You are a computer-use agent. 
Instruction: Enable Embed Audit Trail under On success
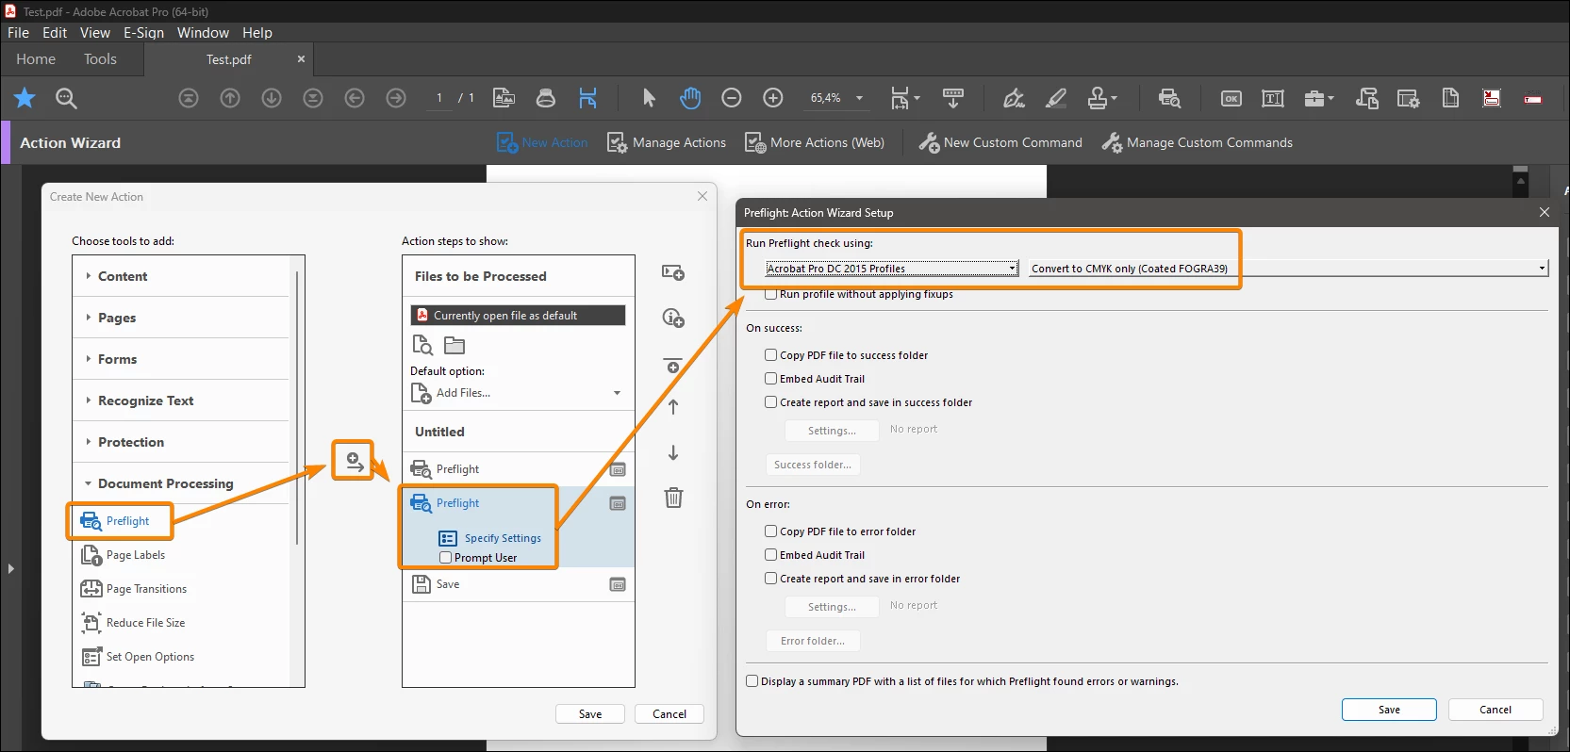[x=771, y=379]
